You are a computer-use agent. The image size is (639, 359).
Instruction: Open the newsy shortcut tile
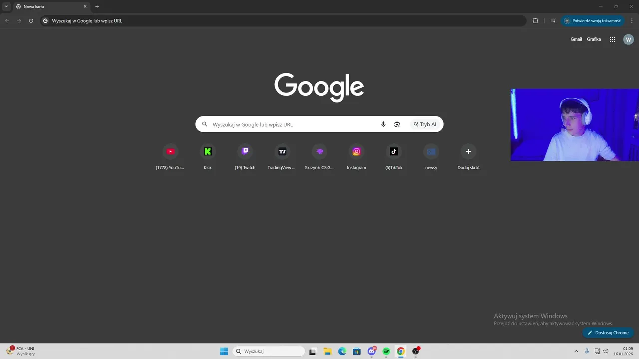tap(431, 157)
